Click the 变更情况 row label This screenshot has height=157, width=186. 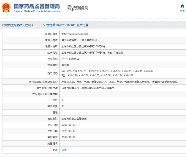point(52,144)
